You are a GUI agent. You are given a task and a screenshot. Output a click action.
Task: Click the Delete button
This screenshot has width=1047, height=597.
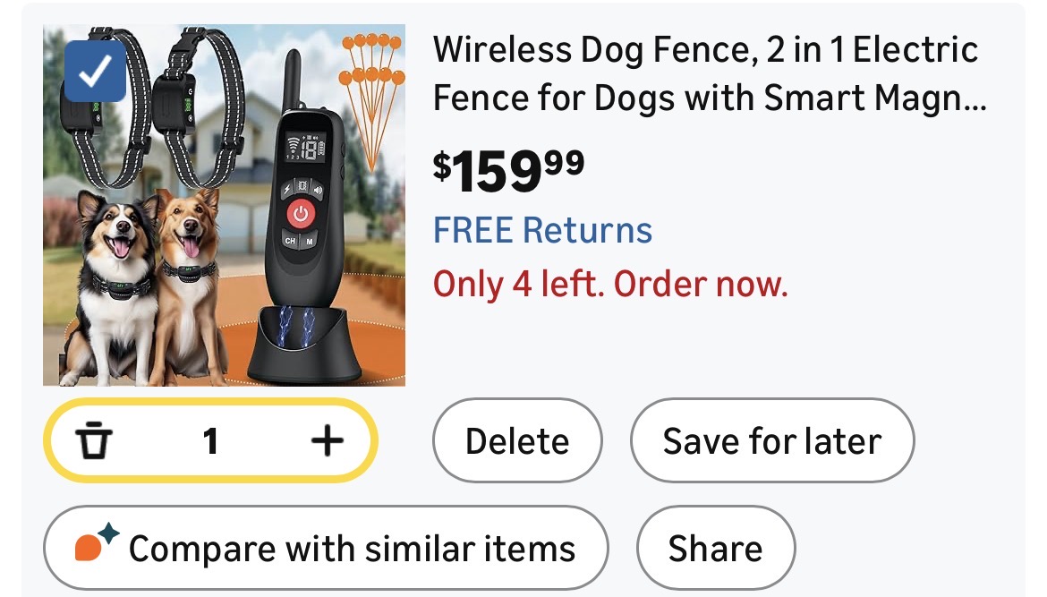517,440
